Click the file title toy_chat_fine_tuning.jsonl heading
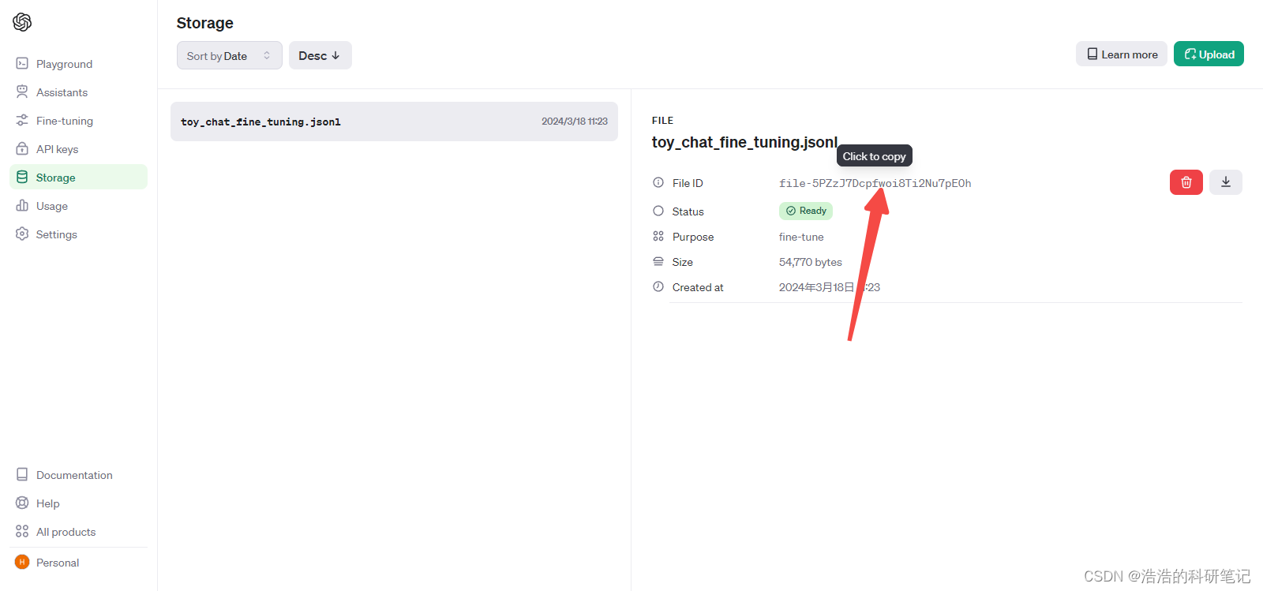 (744, 142)
